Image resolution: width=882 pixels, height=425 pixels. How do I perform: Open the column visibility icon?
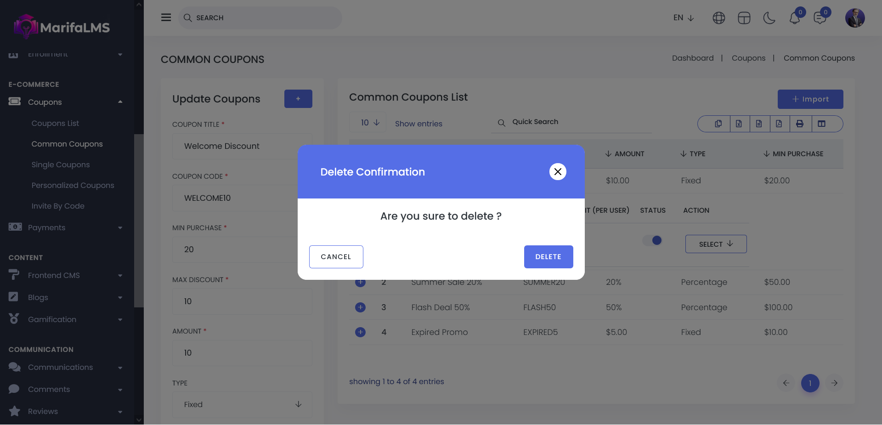click(821, 124)
